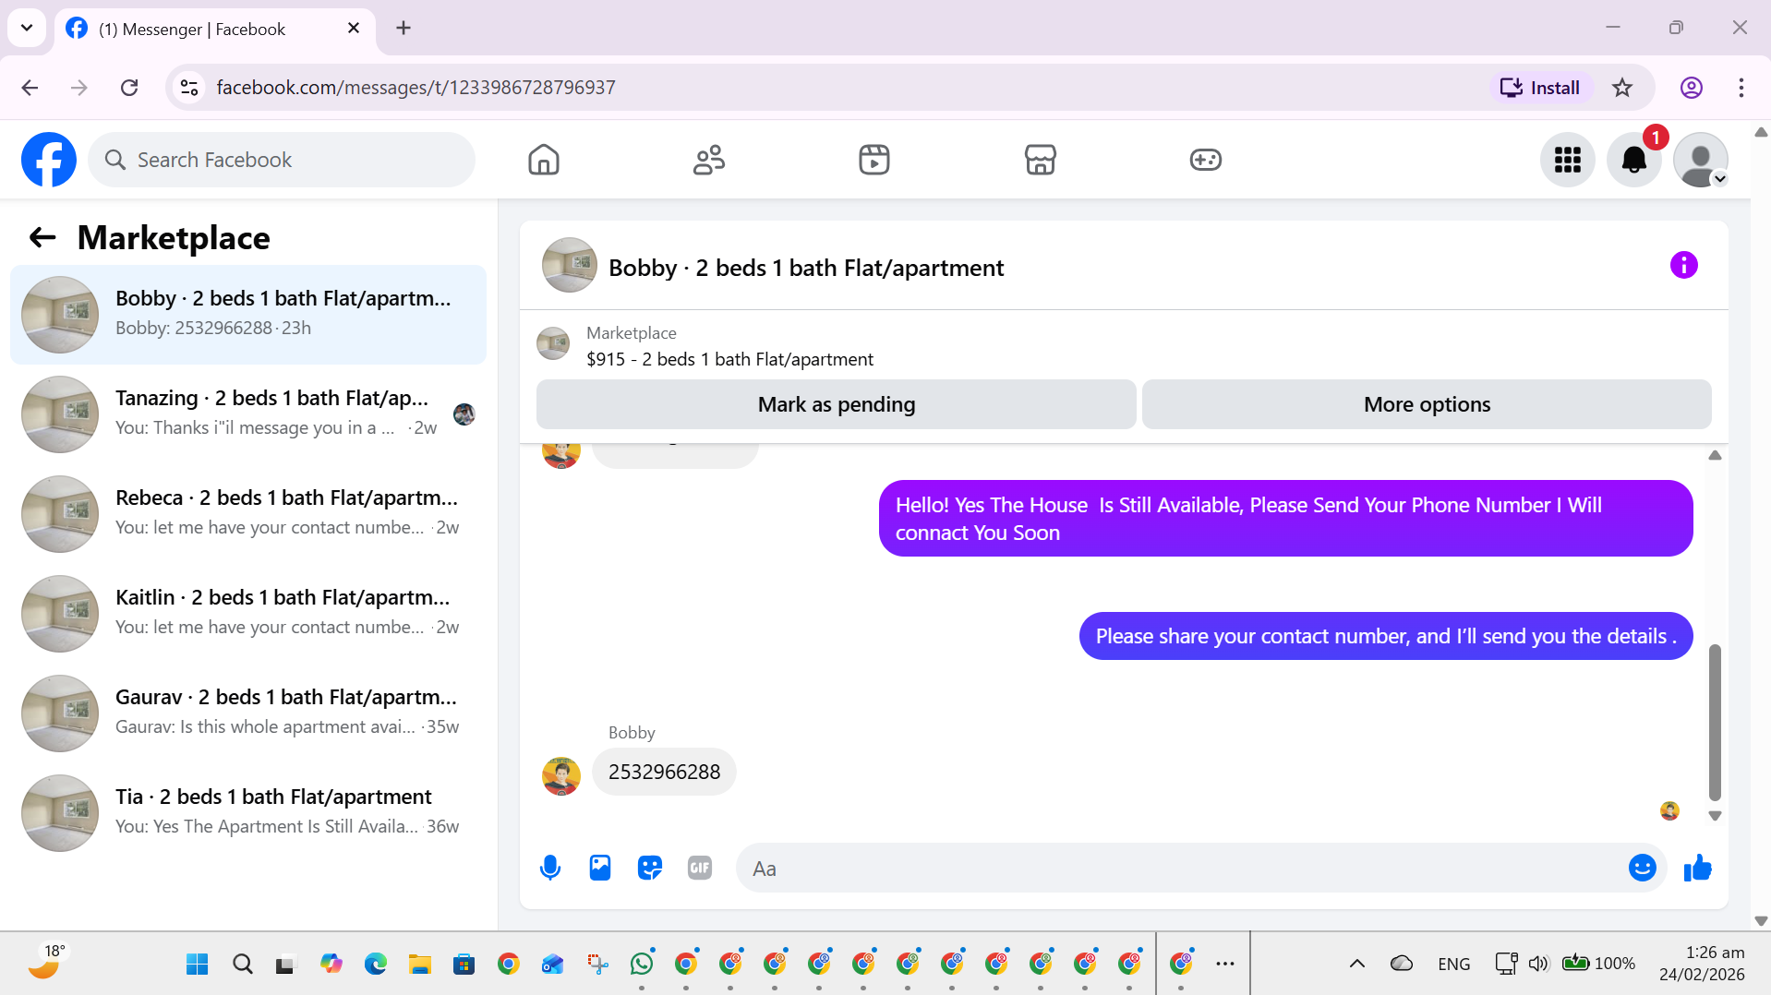Record a voice clip with microphone icon
The height and width of the screenshot is (995, 1771).
tap(550, 868)
